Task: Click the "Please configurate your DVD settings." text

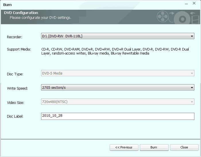Action: pyautogui.click(x=40, y=18)
